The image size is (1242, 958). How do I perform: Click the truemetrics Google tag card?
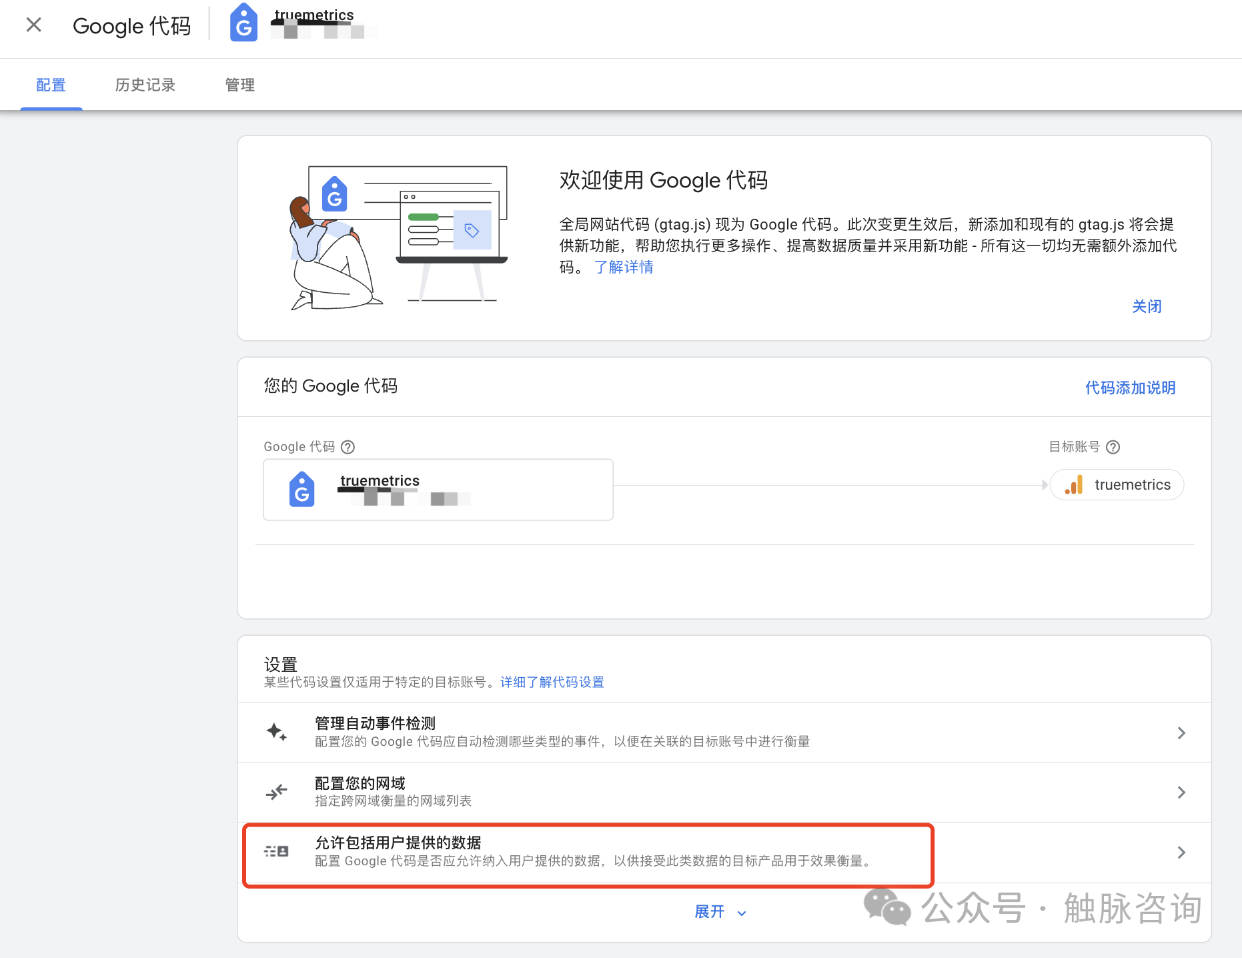click(x=438, y=490)
